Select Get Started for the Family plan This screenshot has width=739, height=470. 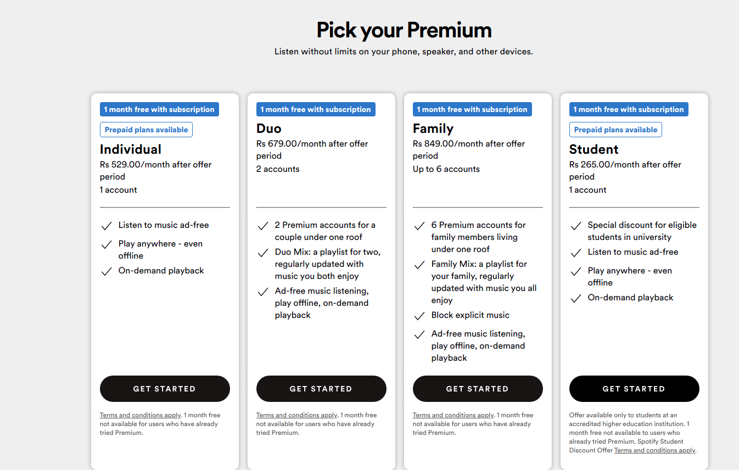(478, 389)
